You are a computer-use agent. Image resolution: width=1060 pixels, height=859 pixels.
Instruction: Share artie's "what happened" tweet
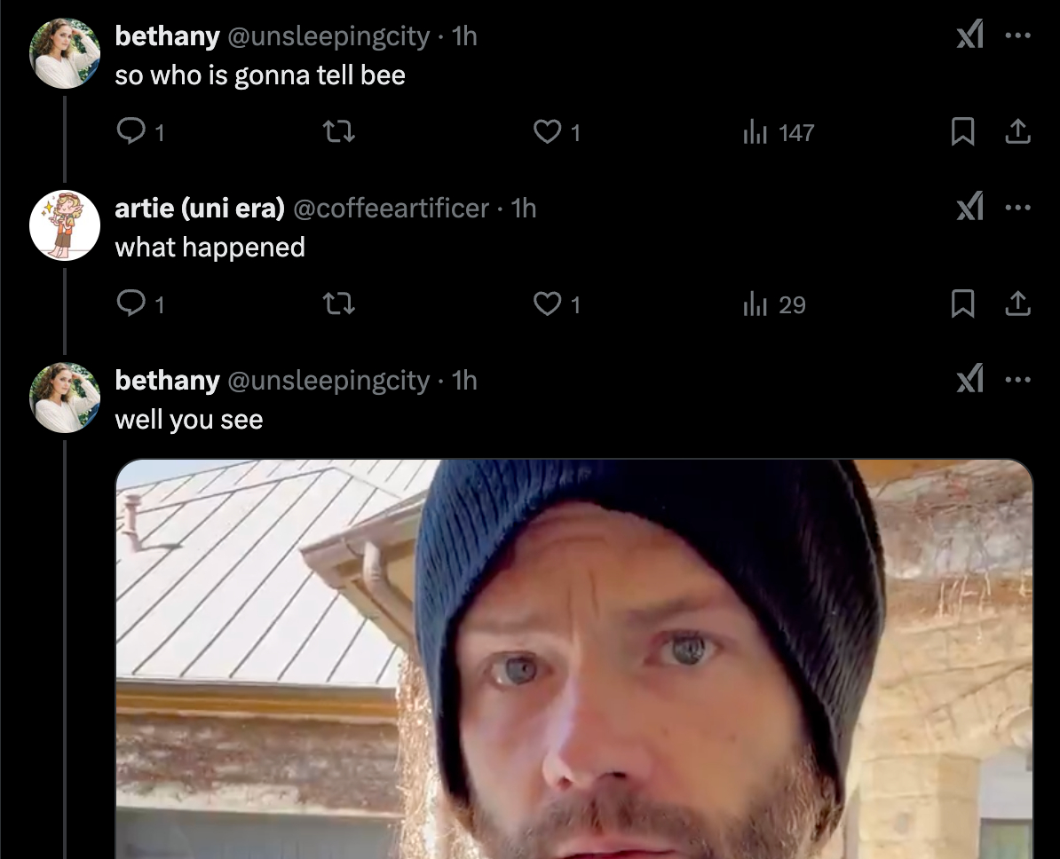1016,304
